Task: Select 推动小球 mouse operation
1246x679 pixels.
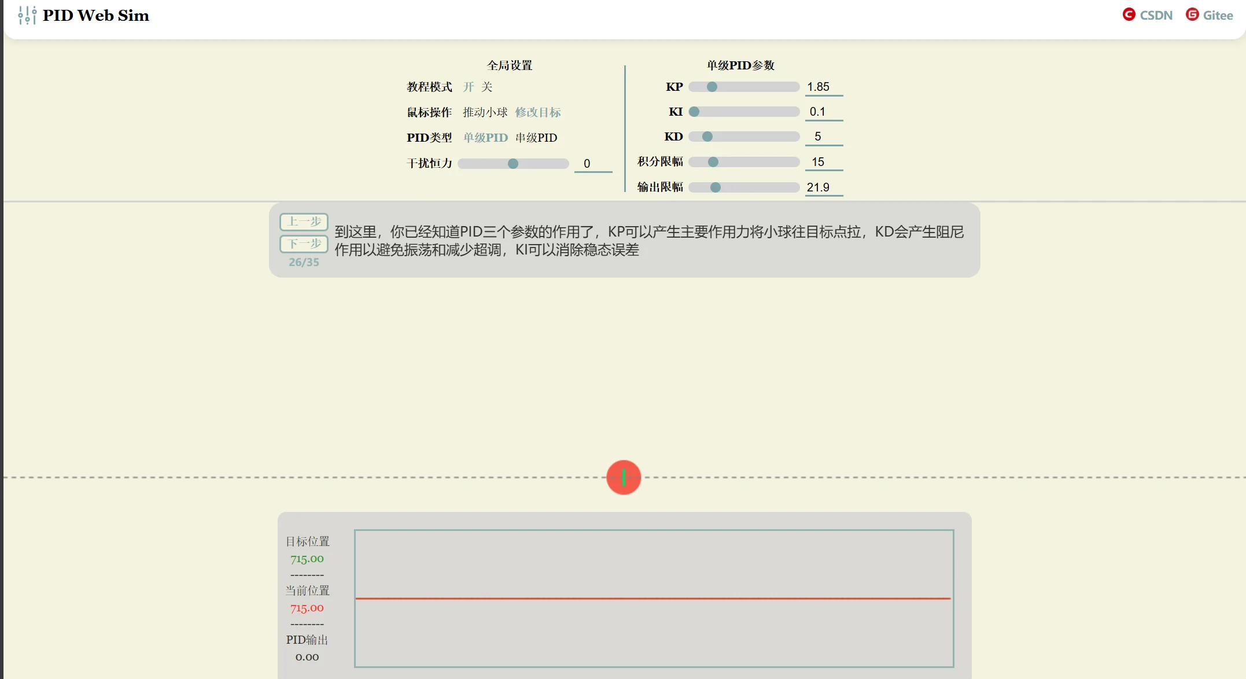Action: pyautogui.click(x=485, y=112)
